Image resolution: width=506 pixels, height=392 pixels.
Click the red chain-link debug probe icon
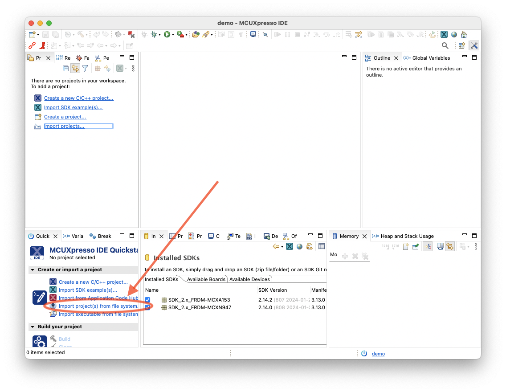click(x=32, y=45)
